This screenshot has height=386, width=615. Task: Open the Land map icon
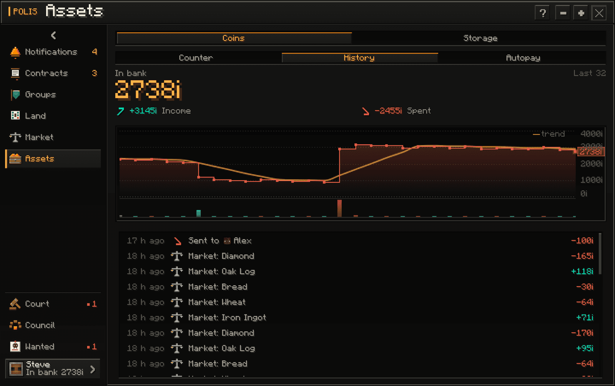[x=15, y=116]
